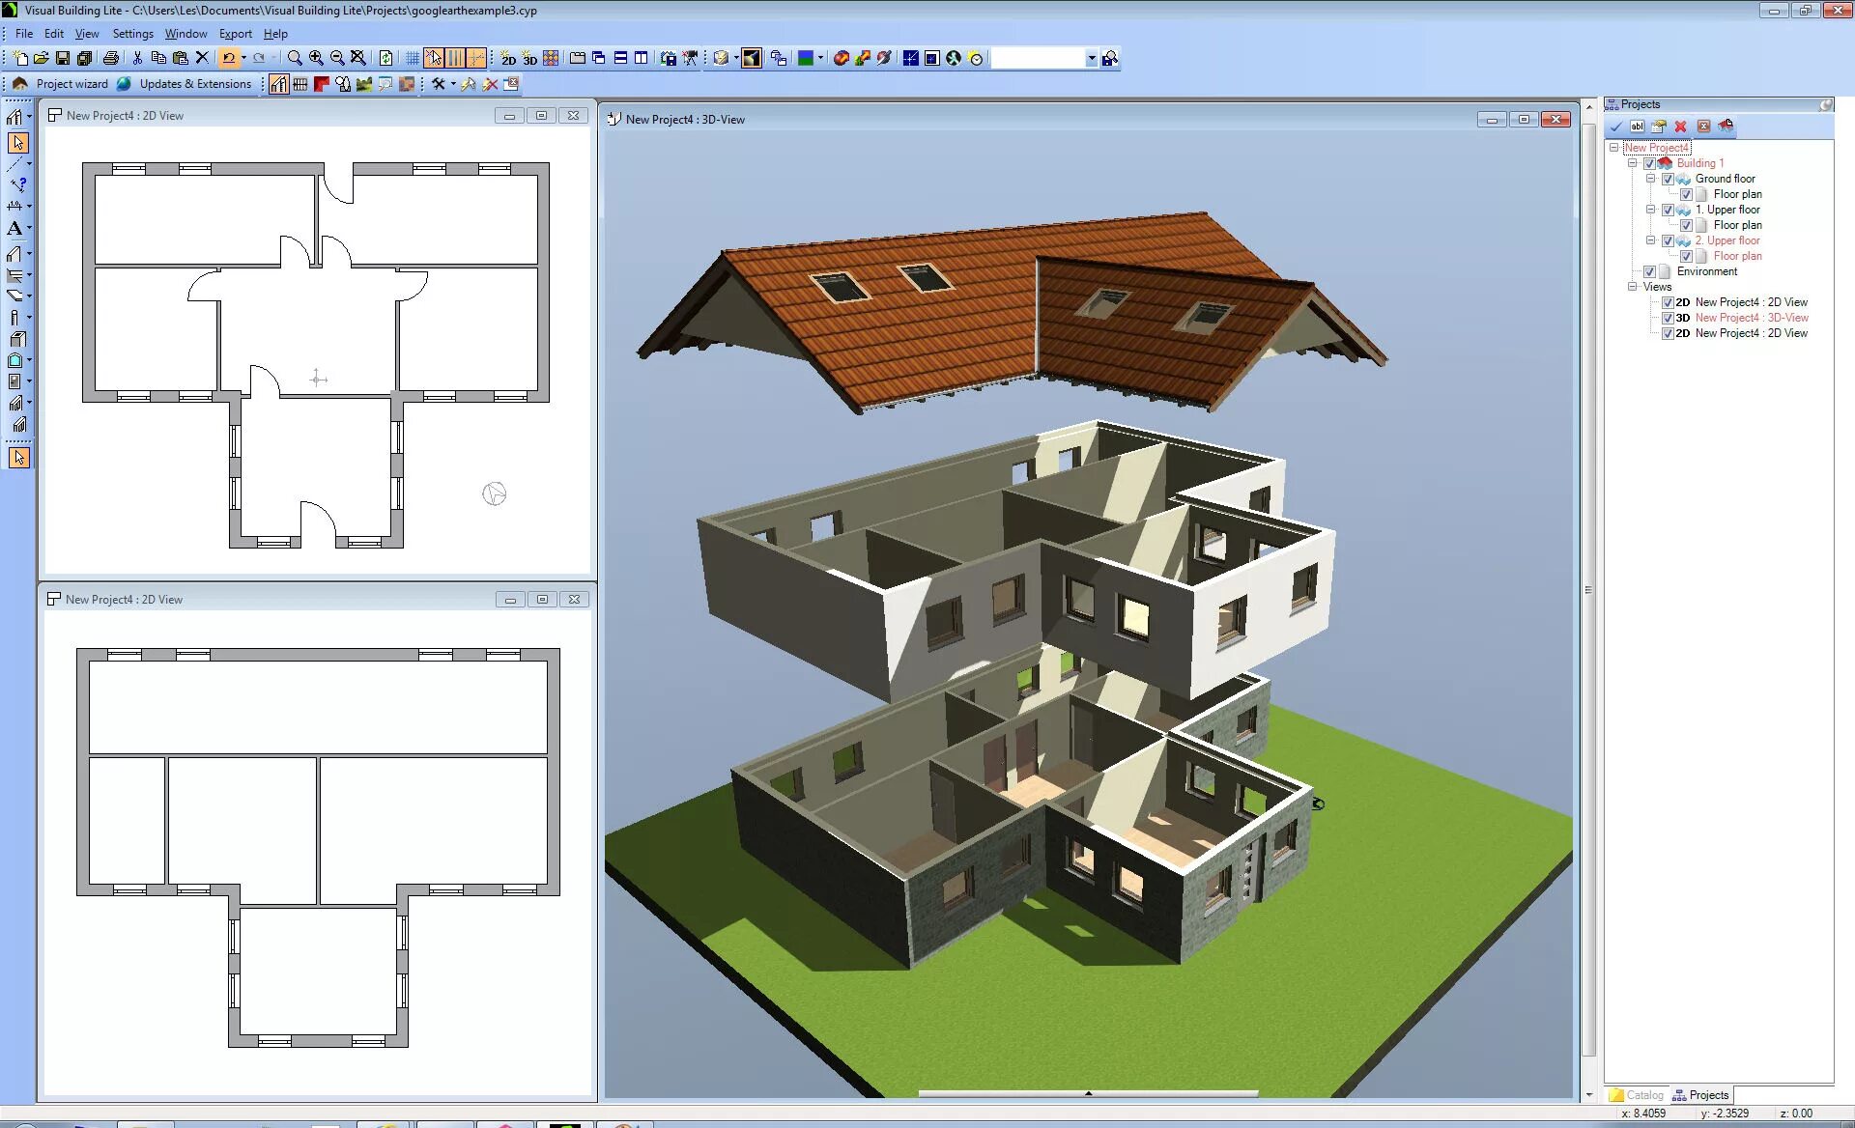Expand the Building 1 tree node
1855x1128 pixels.
pyautogui.click(x=1631, y=163)
